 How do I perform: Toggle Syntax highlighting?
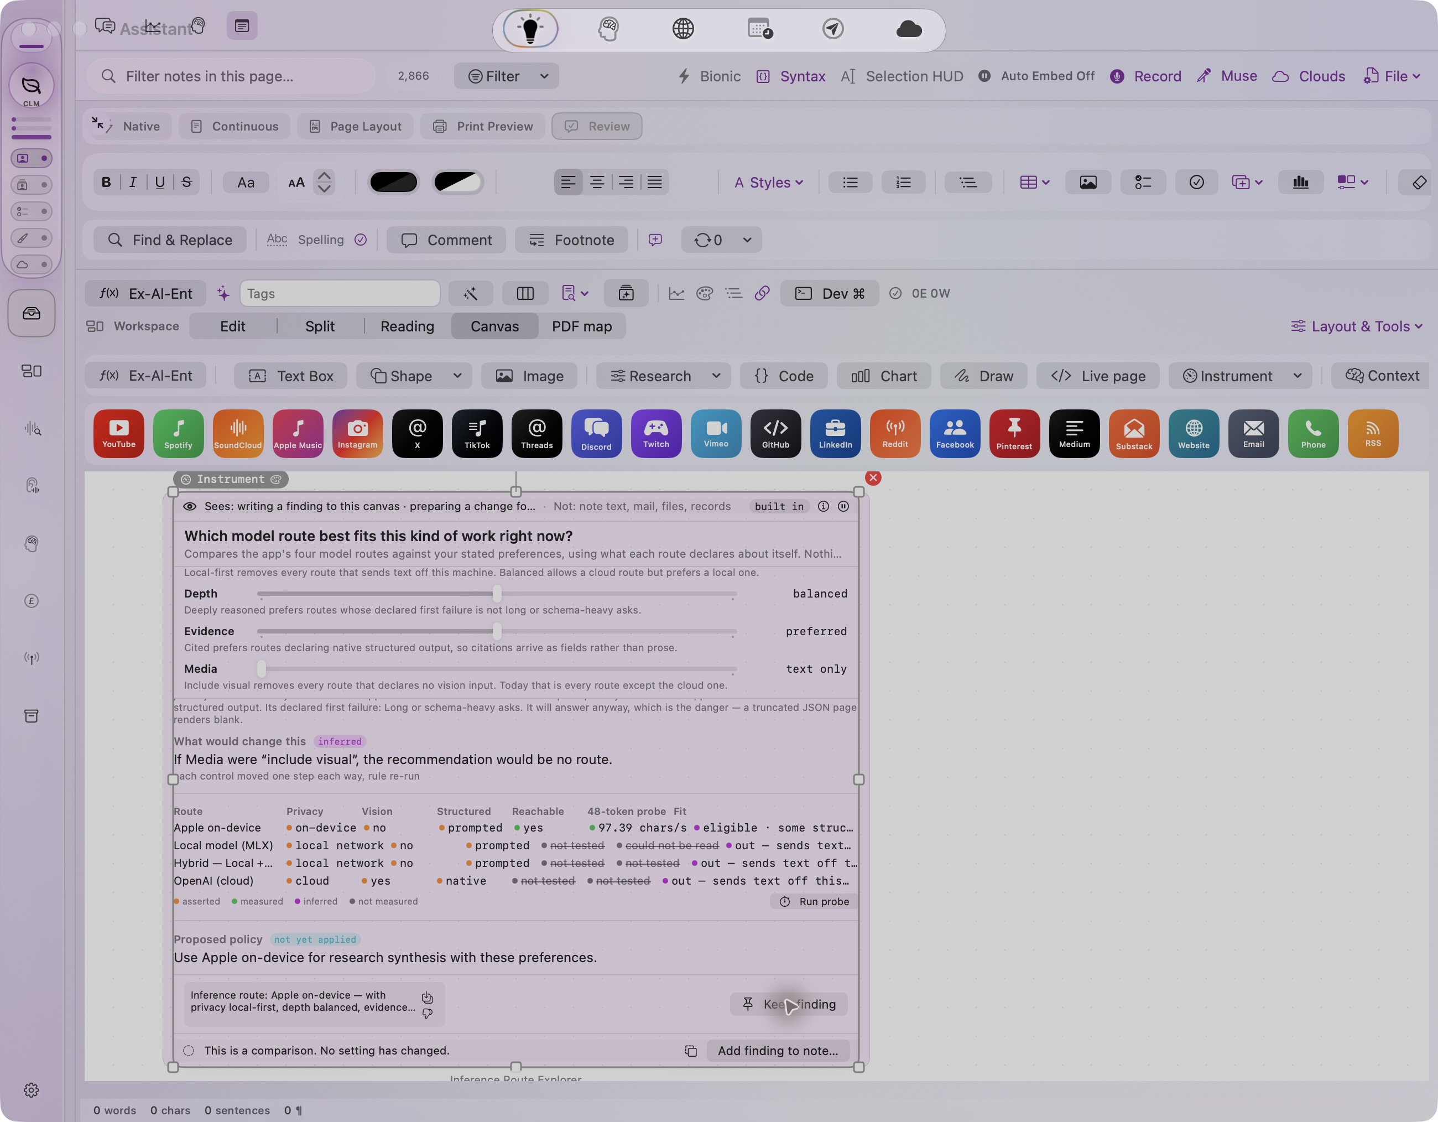coord(791,76)
